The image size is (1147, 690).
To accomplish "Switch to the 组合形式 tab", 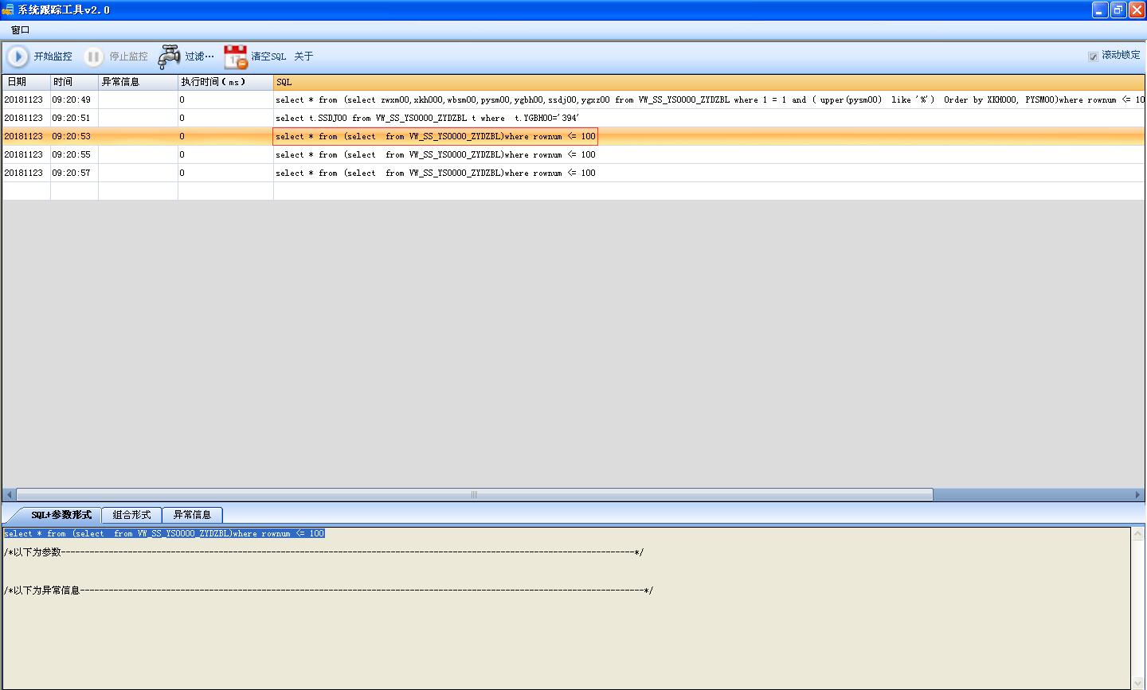I will pyautogui.click(x=131, y=515).
